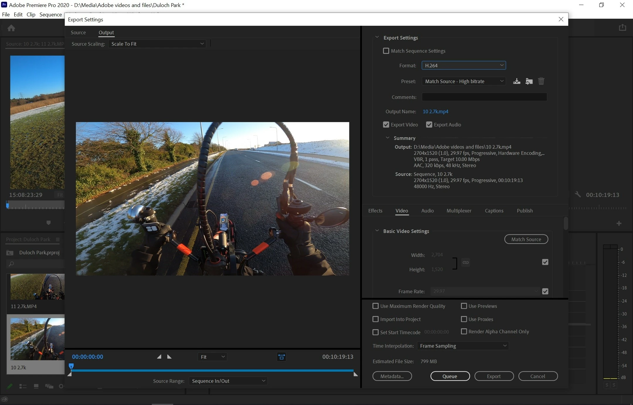Open the Format dropdown showing H.264
The height and width of the screenshot is (405, 633).
click(464, 66)
